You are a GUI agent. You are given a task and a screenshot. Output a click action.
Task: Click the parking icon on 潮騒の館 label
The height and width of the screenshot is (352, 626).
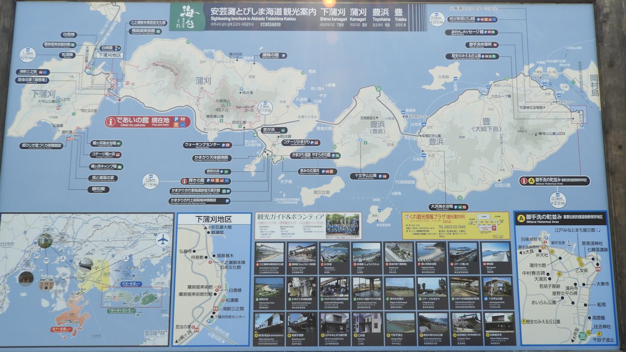click(283, 56)
